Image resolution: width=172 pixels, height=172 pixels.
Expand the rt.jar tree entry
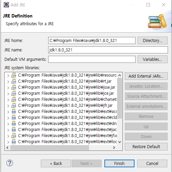(8, 82)
